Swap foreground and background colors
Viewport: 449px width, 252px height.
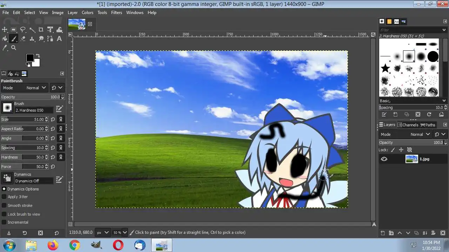tap(38, 56)
